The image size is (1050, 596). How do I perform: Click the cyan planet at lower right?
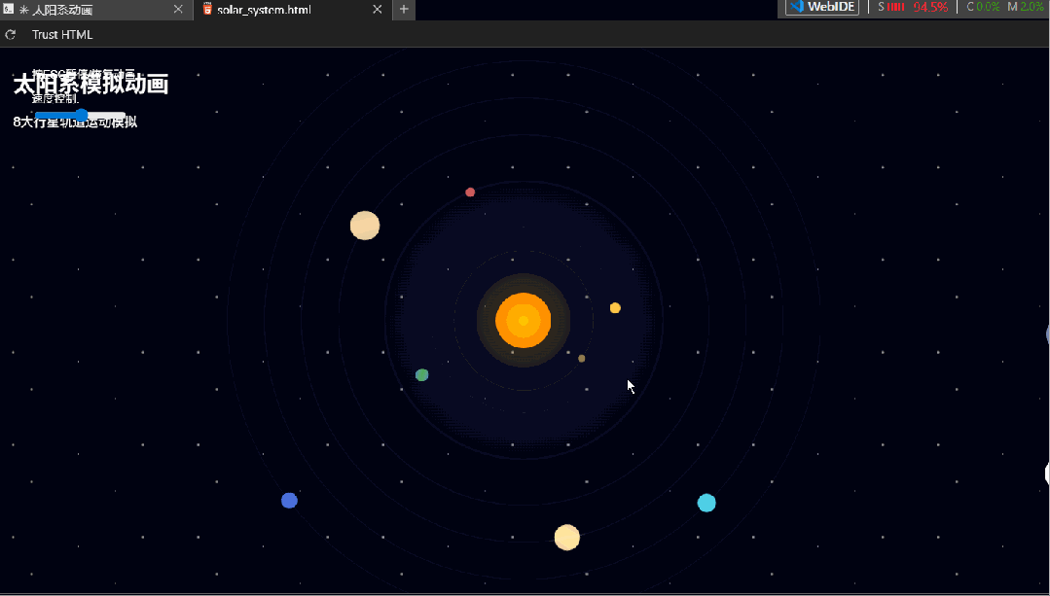coord(706,503)
